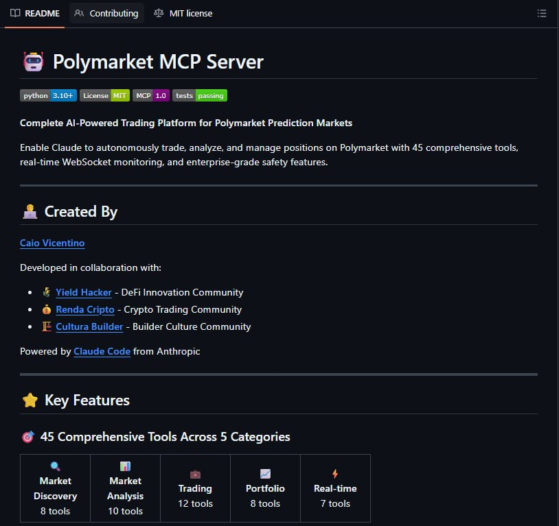
Task: Open the Renda Cripto link
Action: 85,309
